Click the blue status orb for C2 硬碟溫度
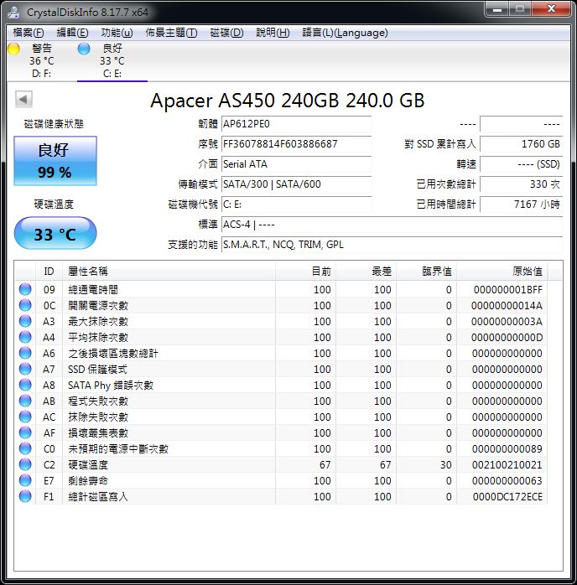The width and height of the screenshot is (577, 585). point(25,464)
